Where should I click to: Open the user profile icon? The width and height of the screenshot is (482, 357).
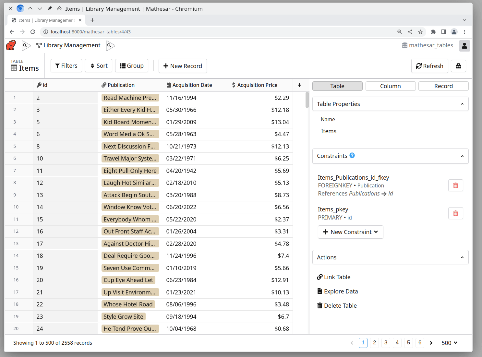[x=464, y=46]
